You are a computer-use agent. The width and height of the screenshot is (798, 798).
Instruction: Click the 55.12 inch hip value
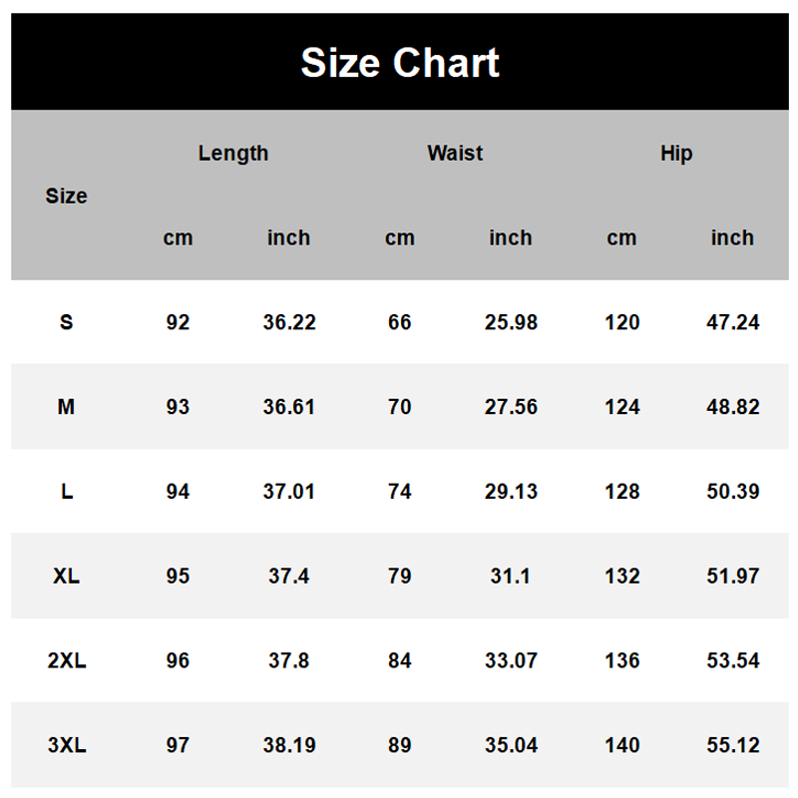pos(733,745)
